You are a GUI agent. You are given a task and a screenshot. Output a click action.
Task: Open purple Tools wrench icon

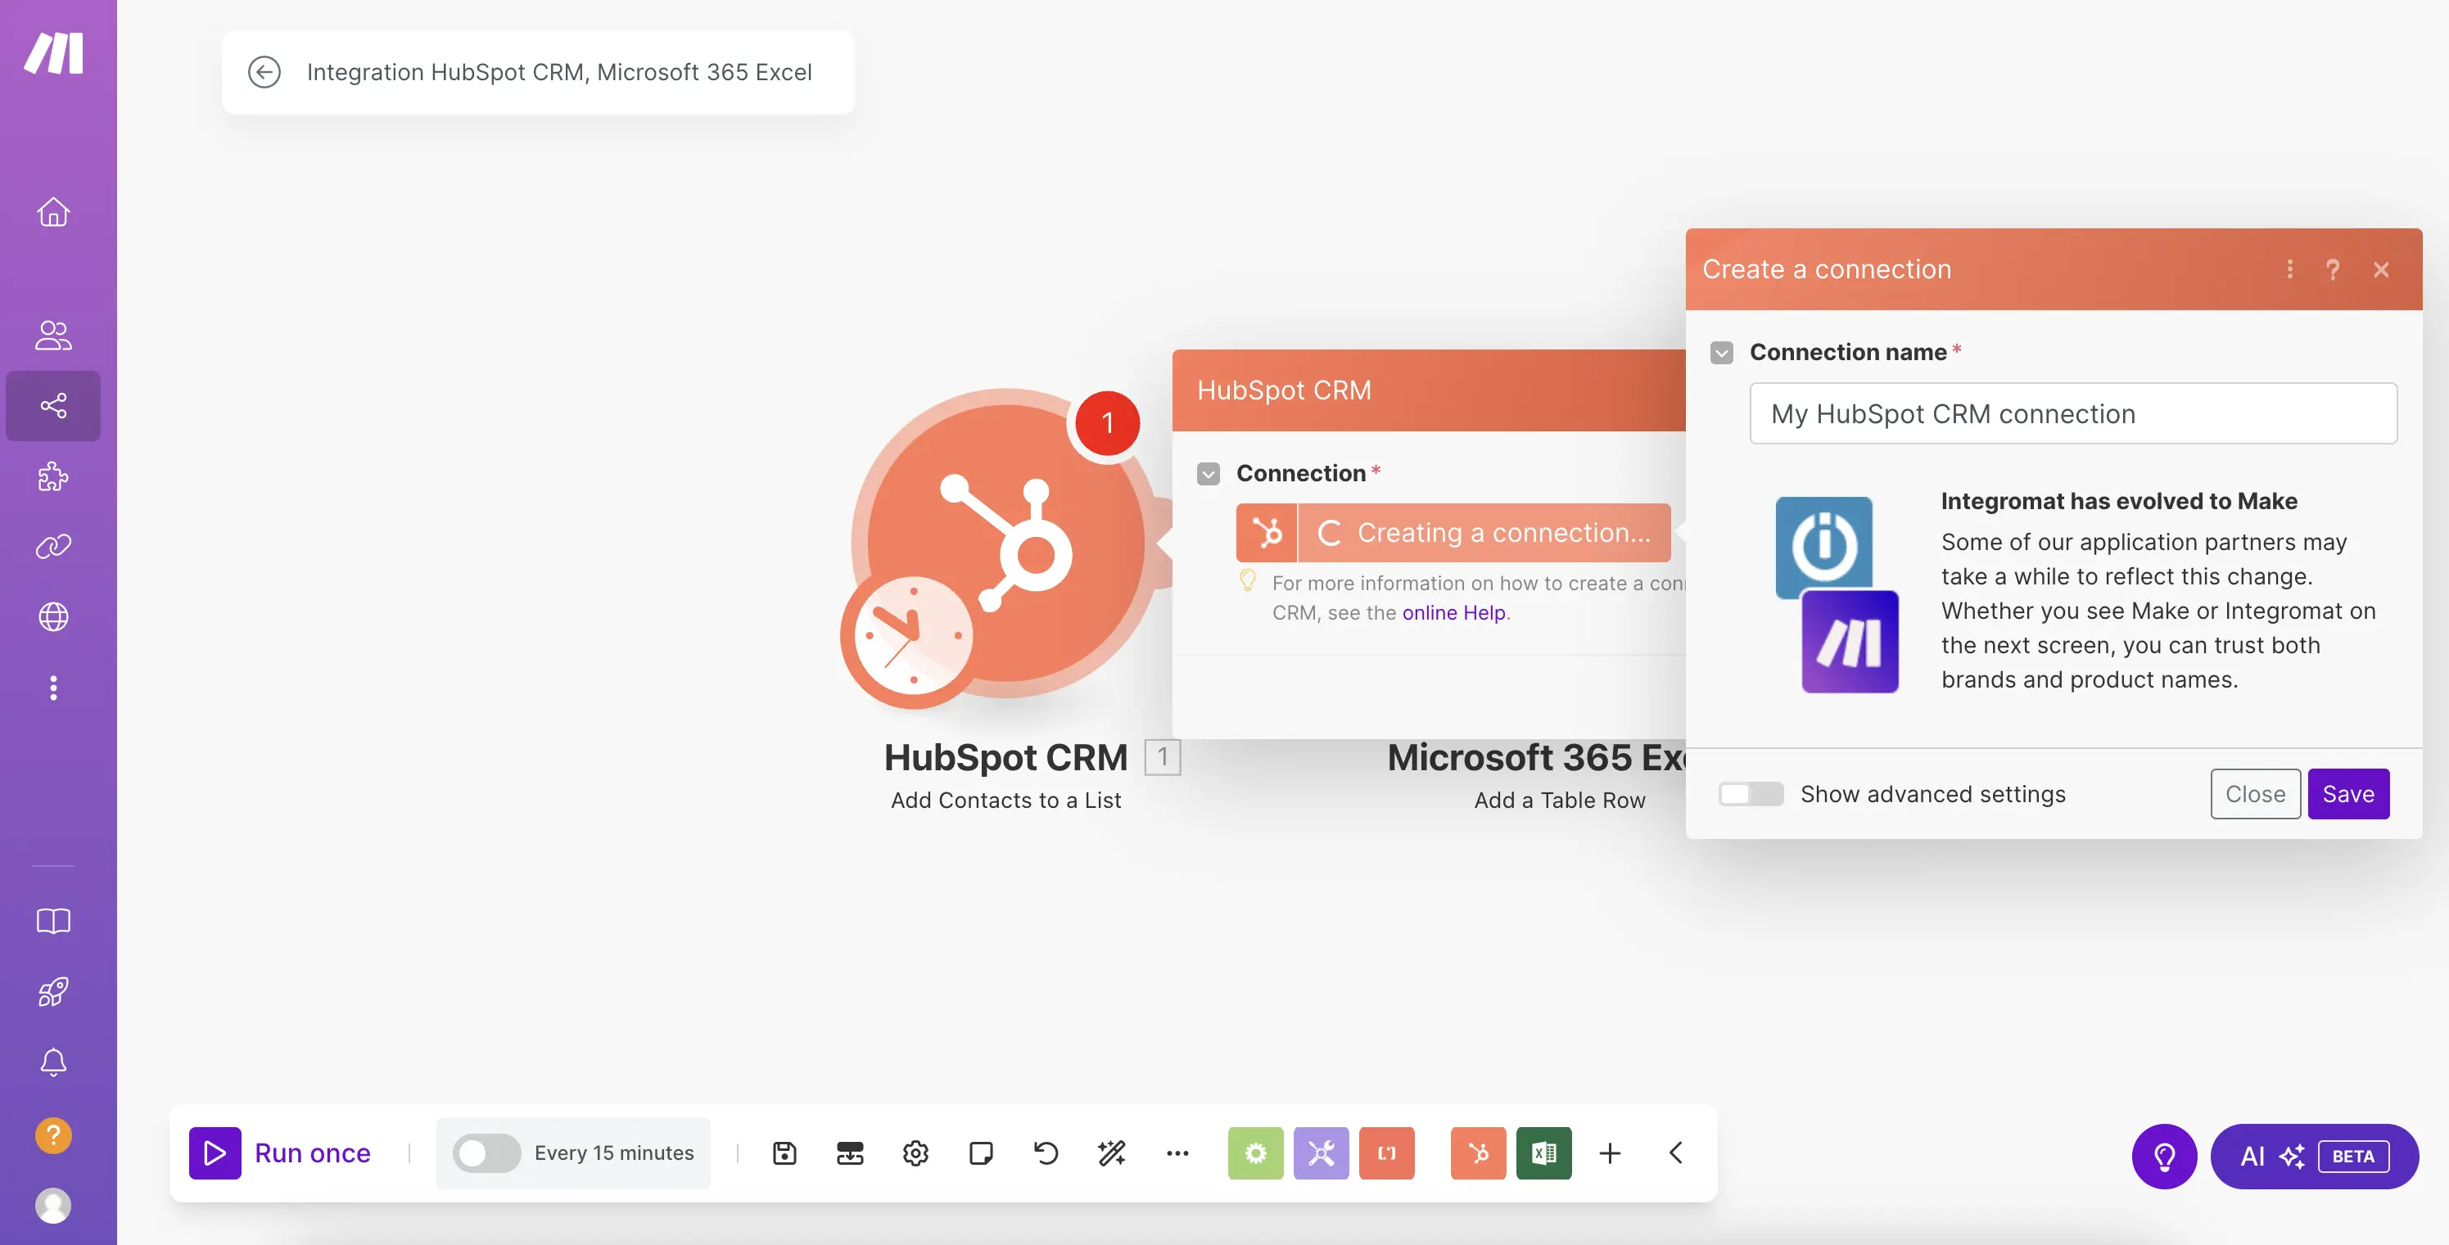point(1321,1153)
